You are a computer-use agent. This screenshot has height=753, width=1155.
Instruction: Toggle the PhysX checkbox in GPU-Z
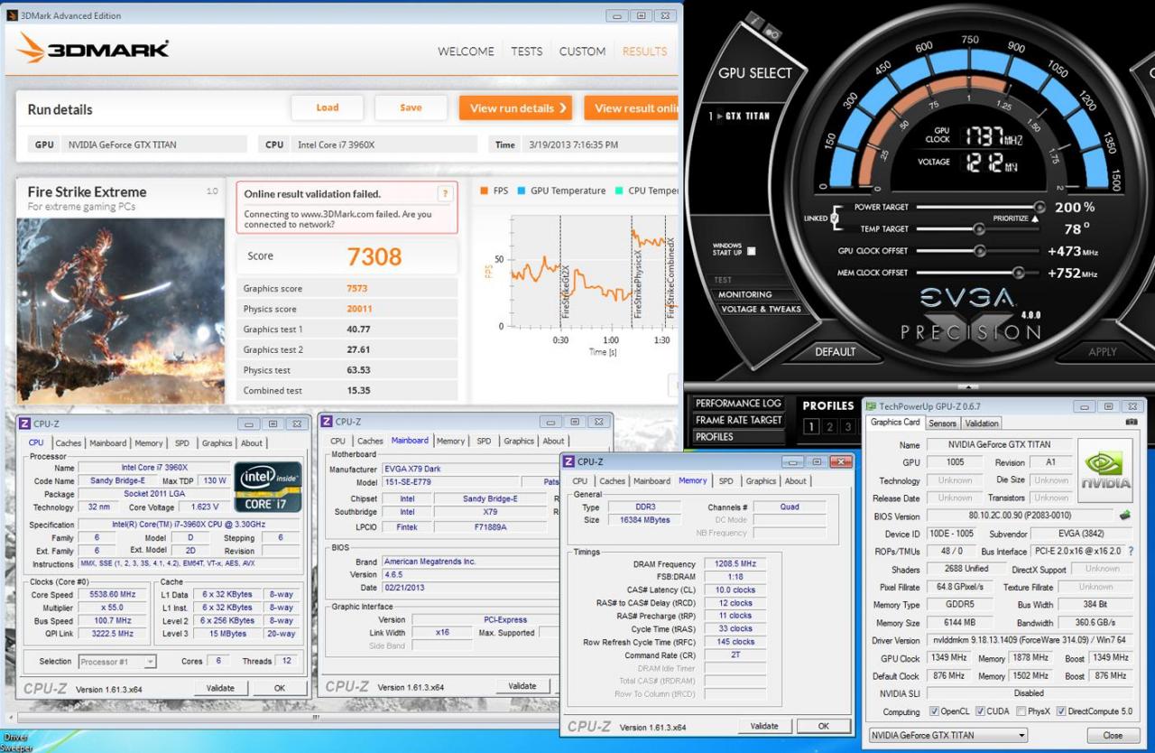[x=1021, y=711]
